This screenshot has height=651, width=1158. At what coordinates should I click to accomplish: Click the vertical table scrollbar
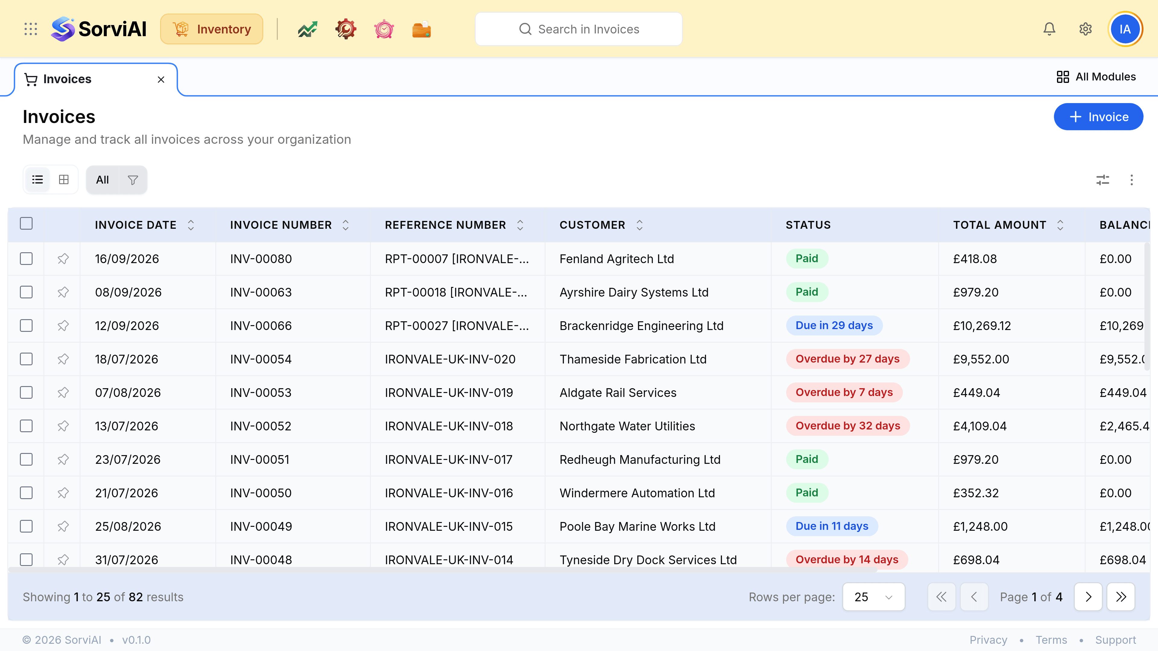(1147, 307)
